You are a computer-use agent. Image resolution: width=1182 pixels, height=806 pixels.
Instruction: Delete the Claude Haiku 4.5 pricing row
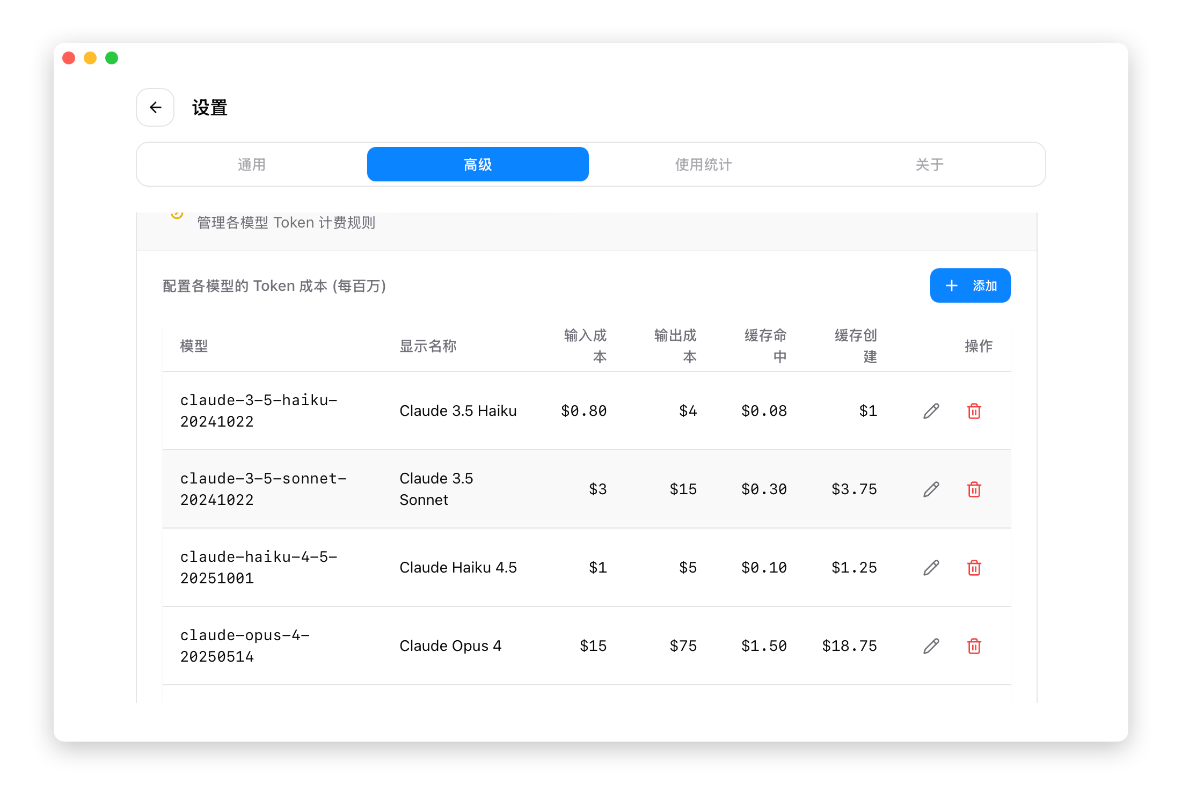pyautogui.click(x=974, y=568)
